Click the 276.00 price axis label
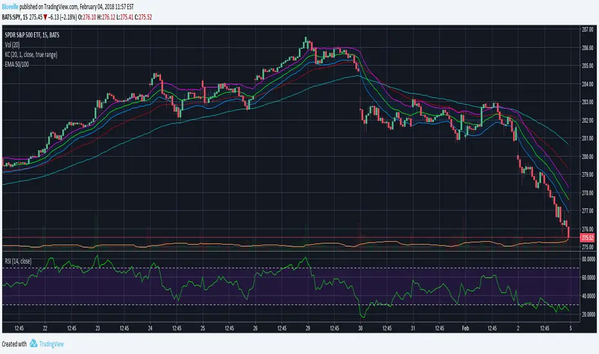The height and width of the screenshot is (354, 599). pyautogui.click(x=587, y=229)
